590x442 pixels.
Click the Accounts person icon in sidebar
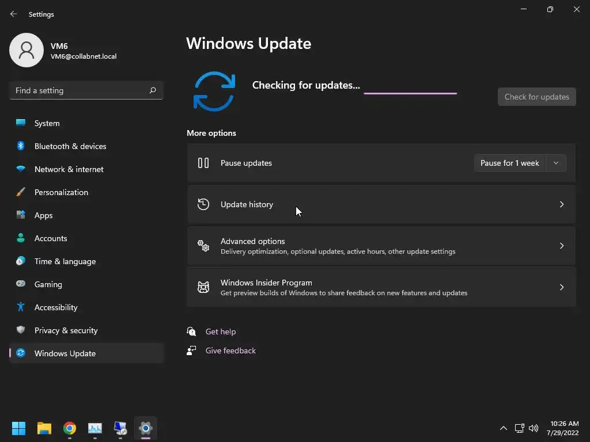pos(21,238)
